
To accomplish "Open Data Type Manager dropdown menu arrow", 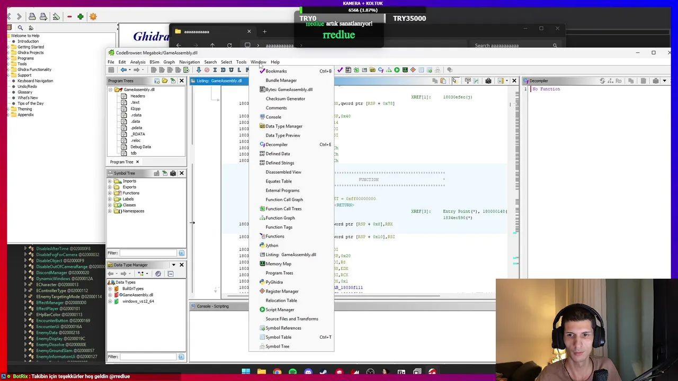I will (173, 265).
